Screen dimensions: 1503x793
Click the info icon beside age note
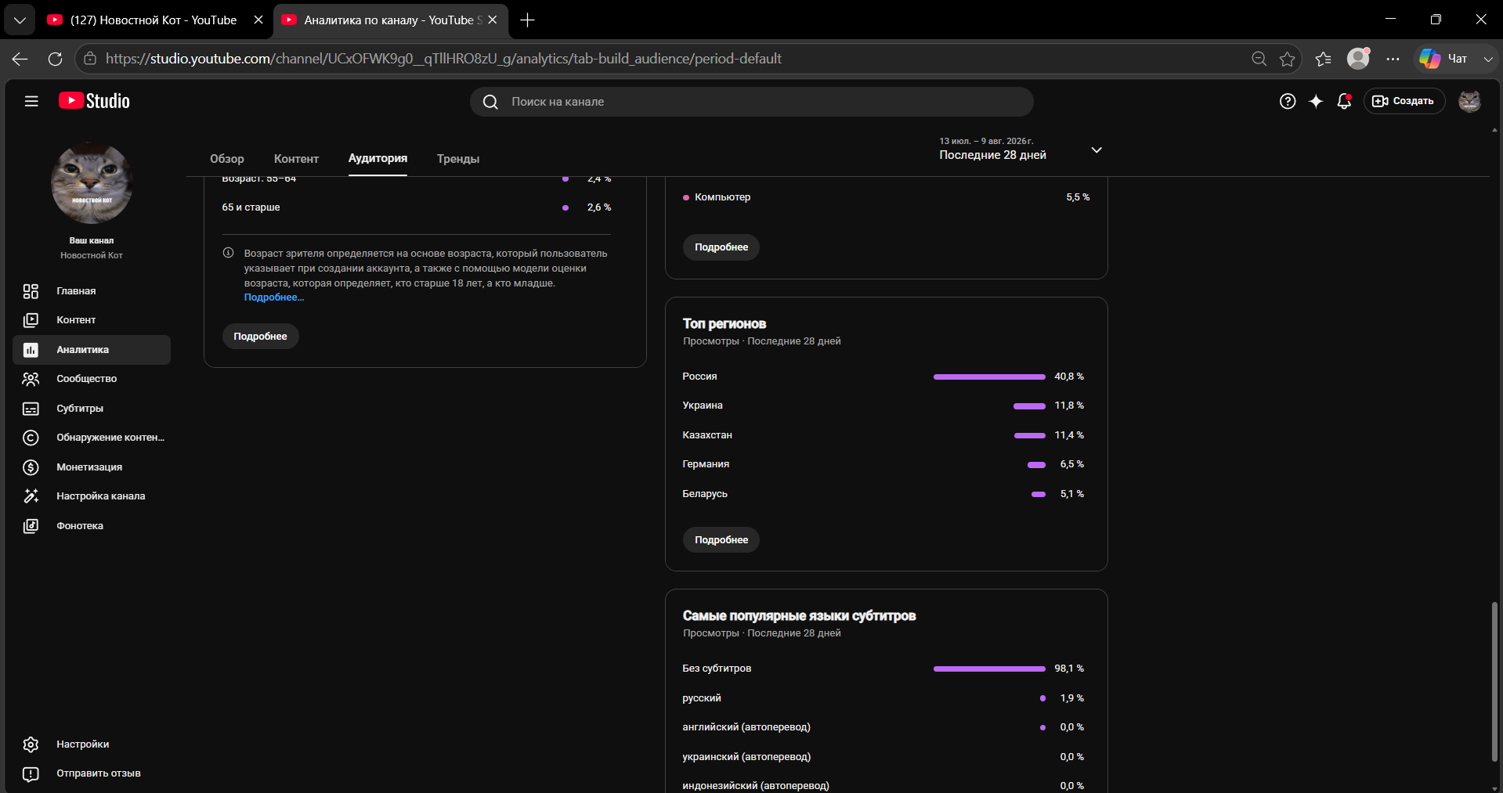(229, 253)
